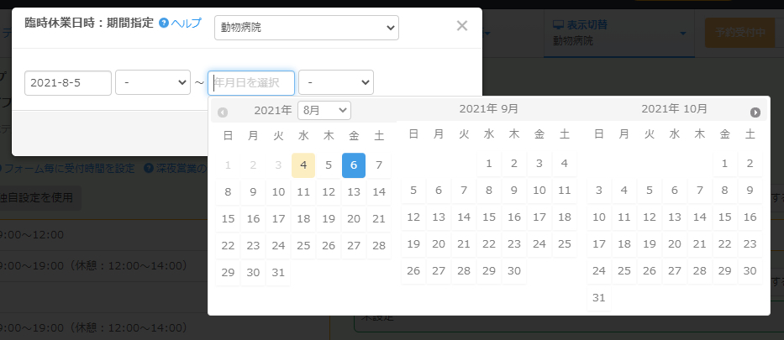Select August 6 in the calendar
The image size is (784, 340).
point(354,165)
